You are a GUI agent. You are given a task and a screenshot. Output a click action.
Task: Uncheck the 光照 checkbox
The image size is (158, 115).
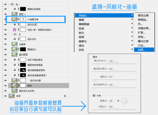[94, 95]
